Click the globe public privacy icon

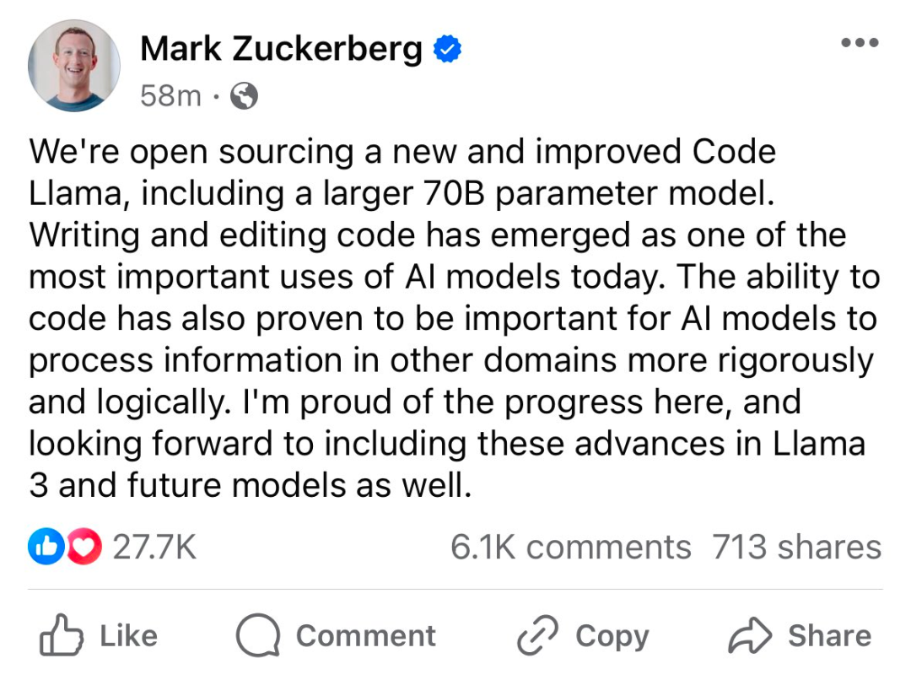pos(243,97)
